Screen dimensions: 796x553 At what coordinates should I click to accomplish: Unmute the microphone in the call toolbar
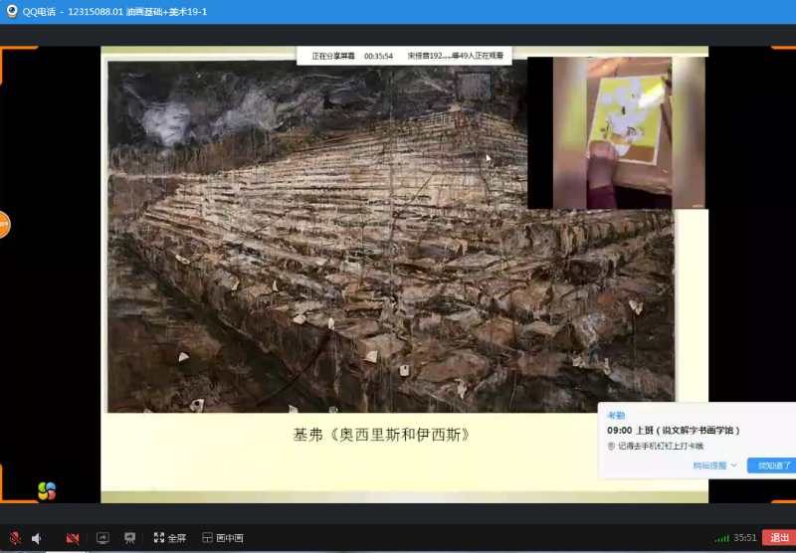coord(15,538)
